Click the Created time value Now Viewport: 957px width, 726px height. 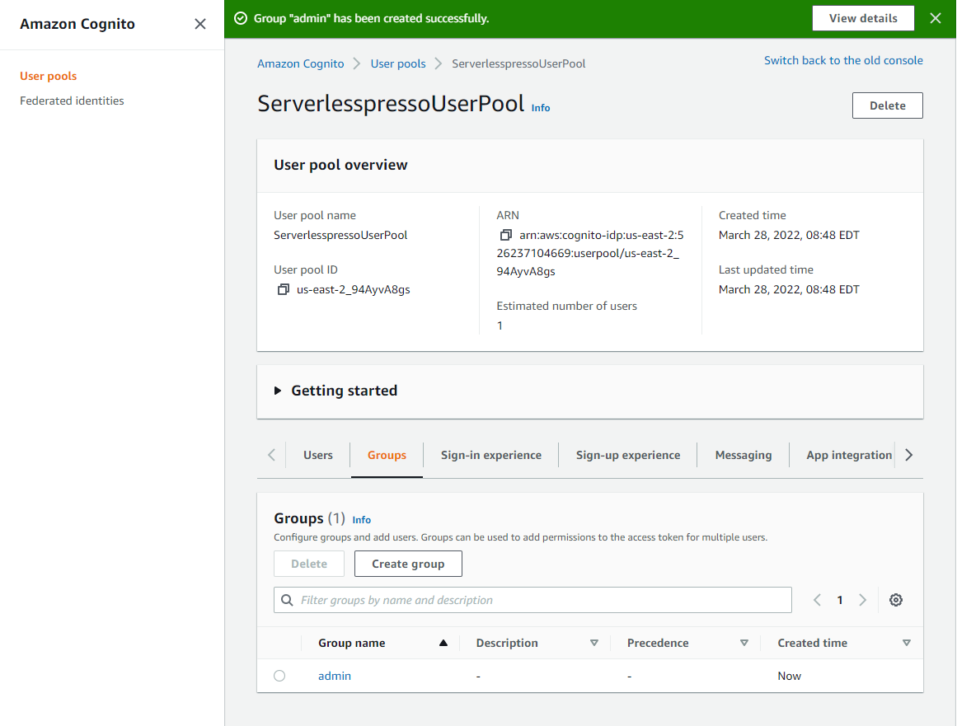(789, 676)
